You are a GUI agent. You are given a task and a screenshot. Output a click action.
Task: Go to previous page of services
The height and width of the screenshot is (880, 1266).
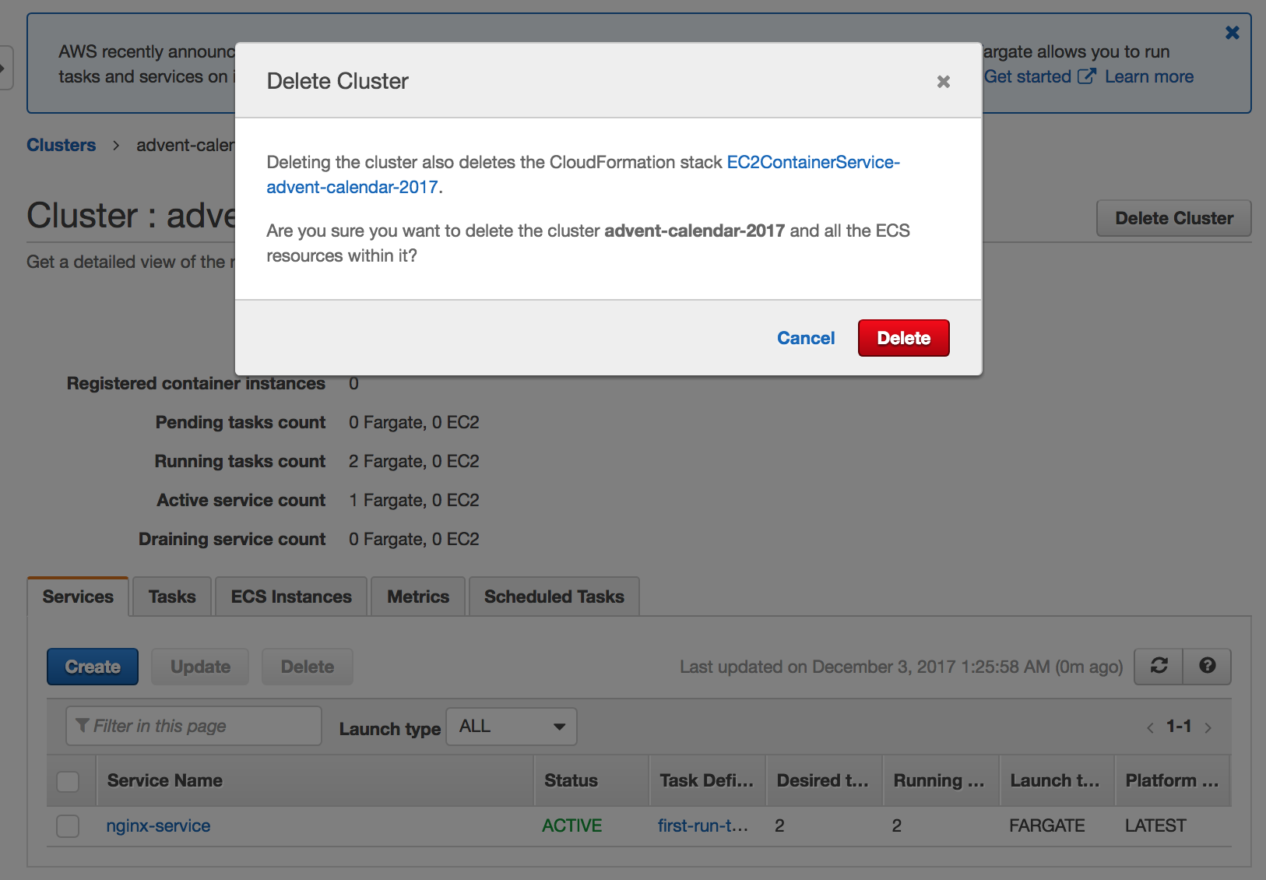click(1150, 728)
